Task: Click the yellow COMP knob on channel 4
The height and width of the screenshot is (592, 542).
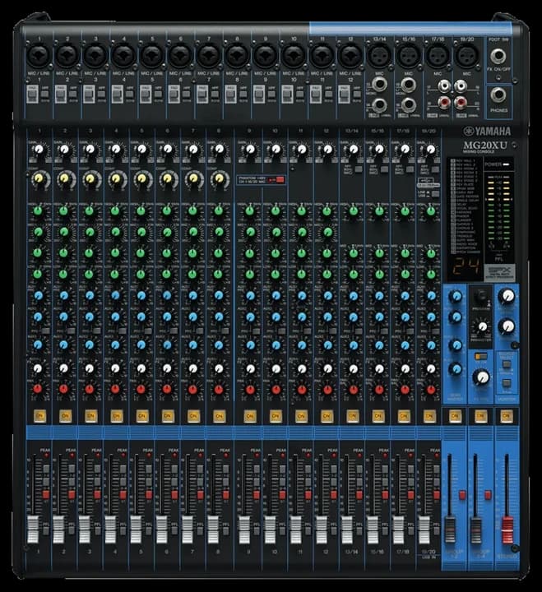Action: pyautogui.click(x=116, y=179)
